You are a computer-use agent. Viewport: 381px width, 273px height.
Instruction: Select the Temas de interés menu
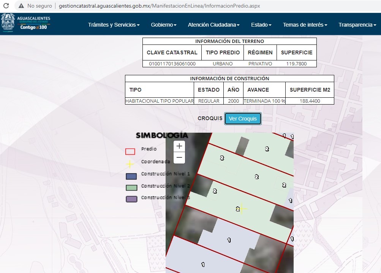[x=305, y=25]
